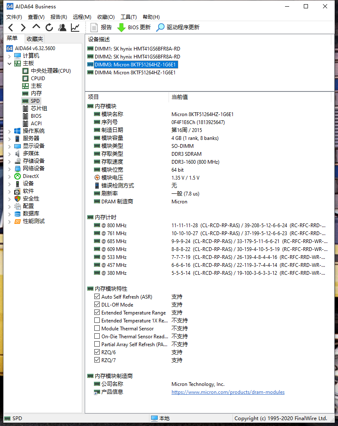The height and width of the screenshot is (426, 338).
Task: Select 芯片组 in the tree
Action: [39, 109]
